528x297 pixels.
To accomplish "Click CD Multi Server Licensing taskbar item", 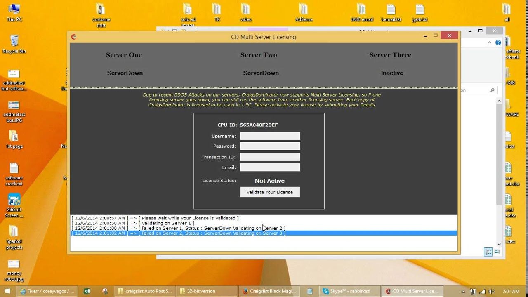I will [412, 291].
